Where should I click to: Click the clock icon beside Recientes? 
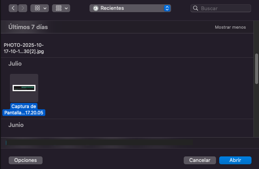pos(95,8)
